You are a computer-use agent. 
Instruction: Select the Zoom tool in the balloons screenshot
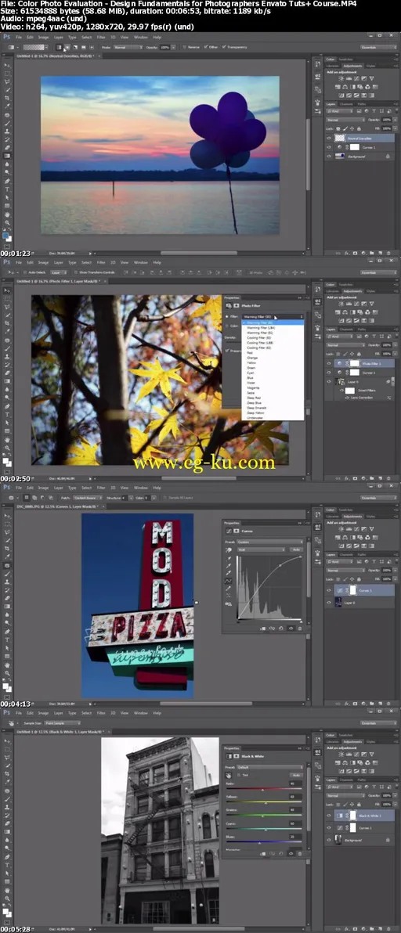(7, 222)
